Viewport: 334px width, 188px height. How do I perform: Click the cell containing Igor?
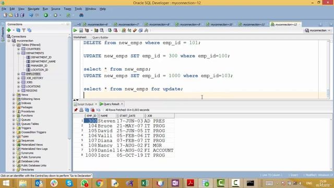(x=106, y=155)
